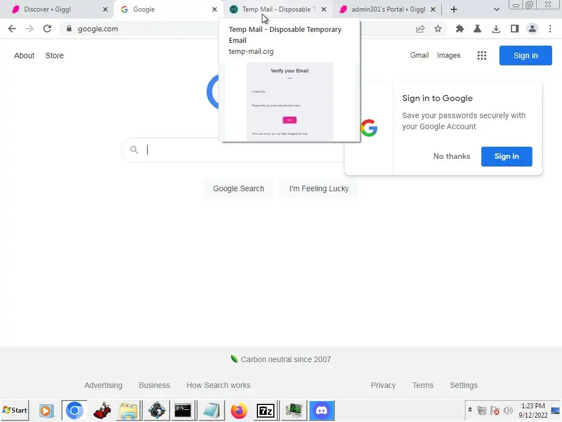Open the Terms footer link
This screenshot has width=562, height=422.
pos(423,385)
